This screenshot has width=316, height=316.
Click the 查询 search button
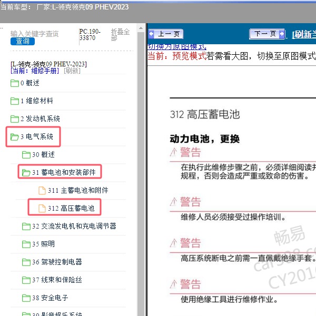(23, 41)
